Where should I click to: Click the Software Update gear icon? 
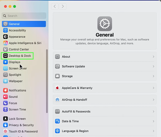click(57, 66)
